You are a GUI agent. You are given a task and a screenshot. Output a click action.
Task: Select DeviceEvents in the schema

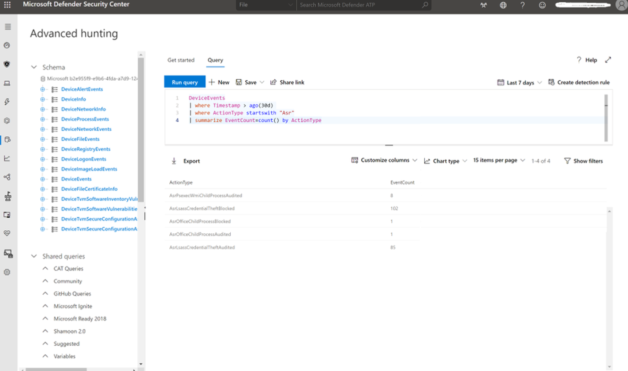tap(76, 179)
